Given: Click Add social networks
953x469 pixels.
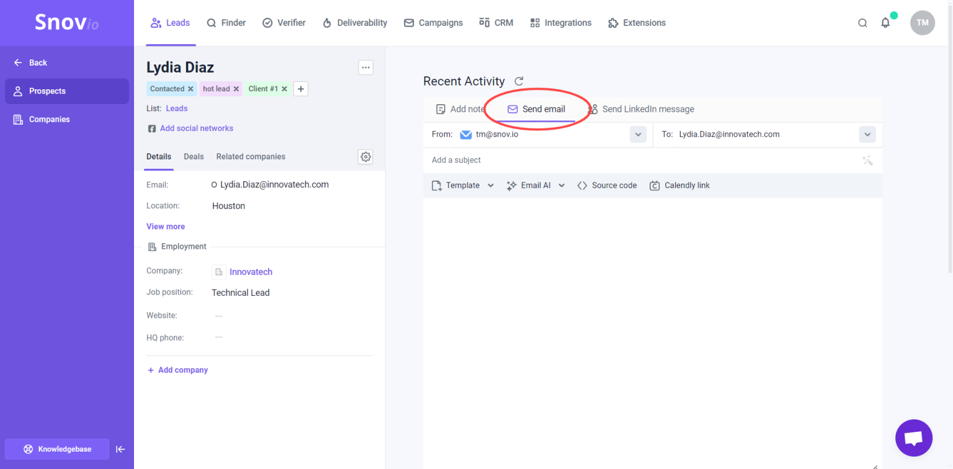Looking at the screenshot, I should point(190,128).
